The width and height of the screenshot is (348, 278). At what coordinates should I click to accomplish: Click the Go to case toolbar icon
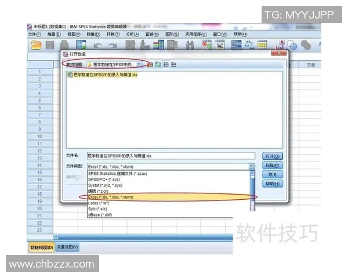pyautogui.click(x=130, y=45)
